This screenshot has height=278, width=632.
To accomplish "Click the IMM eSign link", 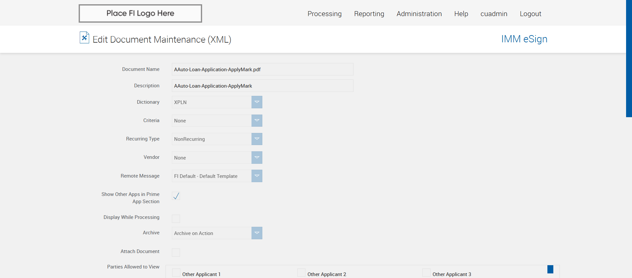I will [524, 39].
